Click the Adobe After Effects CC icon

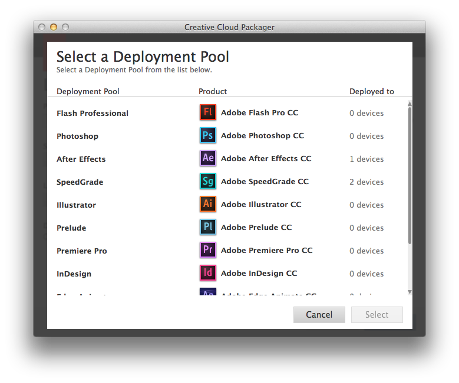pos(208,158)
